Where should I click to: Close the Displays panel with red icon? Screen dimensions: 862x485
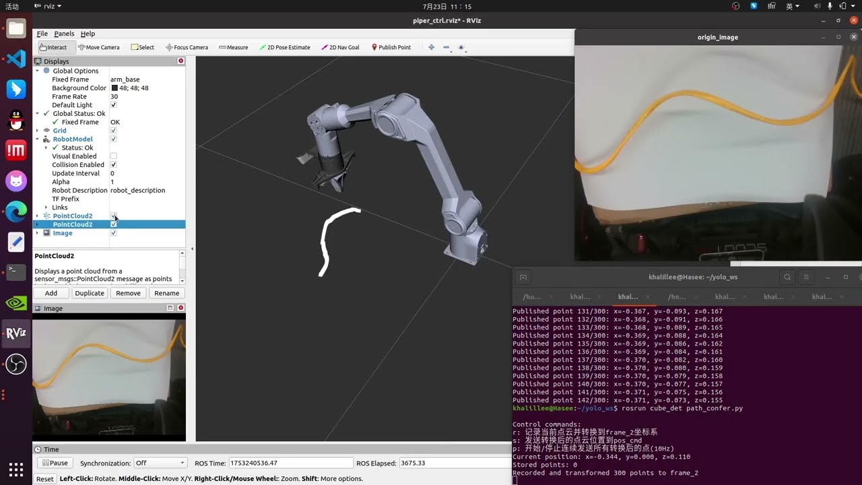(180, 61)
